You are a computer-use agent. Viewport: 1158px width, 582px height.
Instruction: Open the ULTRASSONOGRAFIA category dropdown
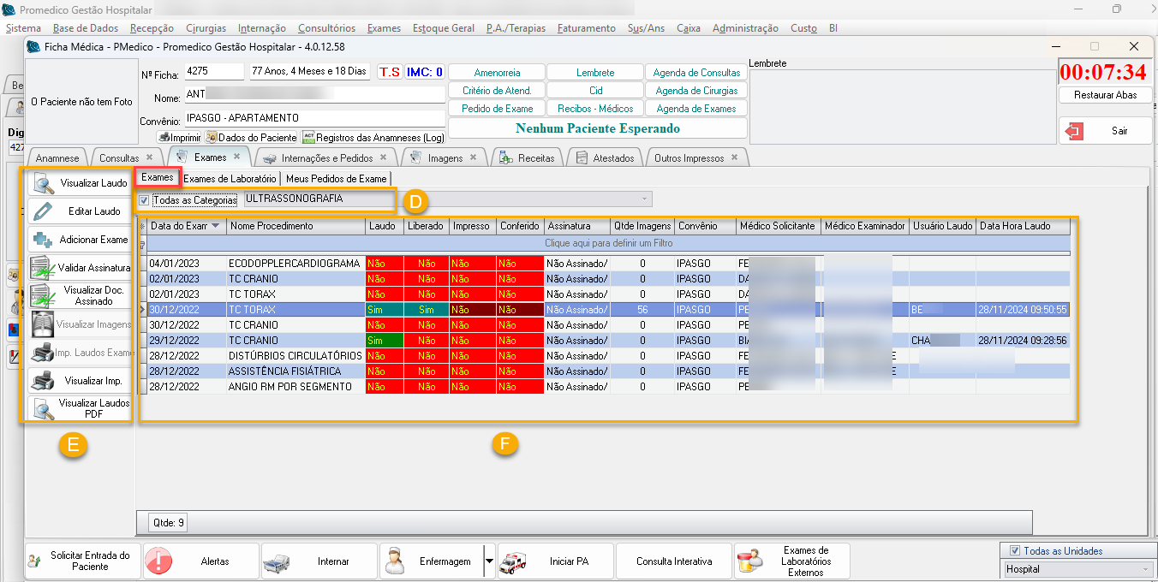click(x=643, y=199)
